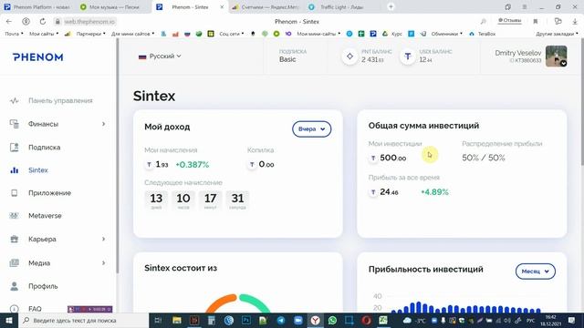584x328 pixels.
Task: Open Telegram from the taskbar
Action: (x=281, y=320)
